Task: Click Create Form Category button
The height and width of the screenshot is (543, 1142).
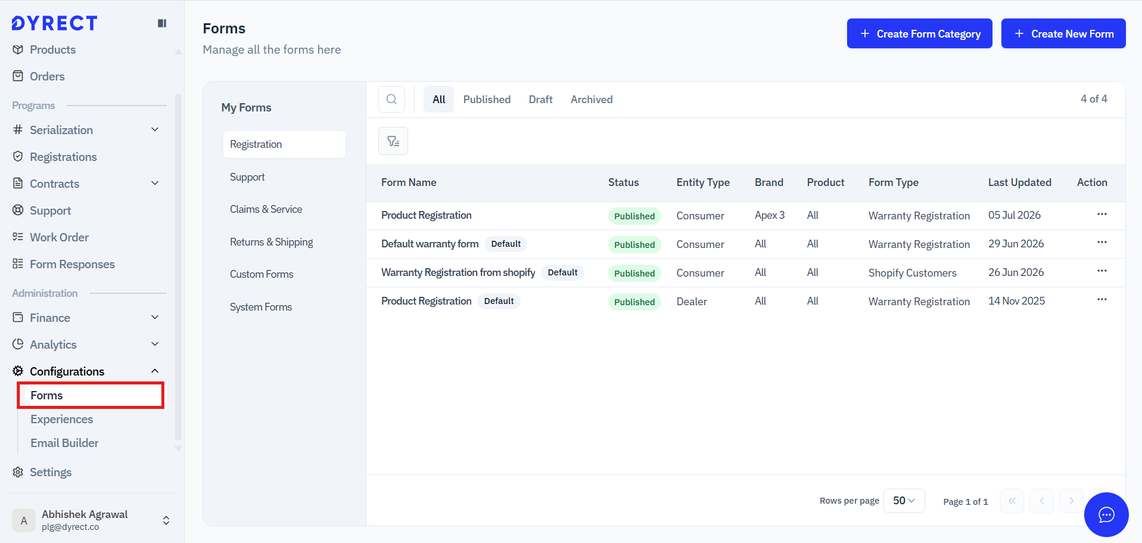Action: click(919, 33)
